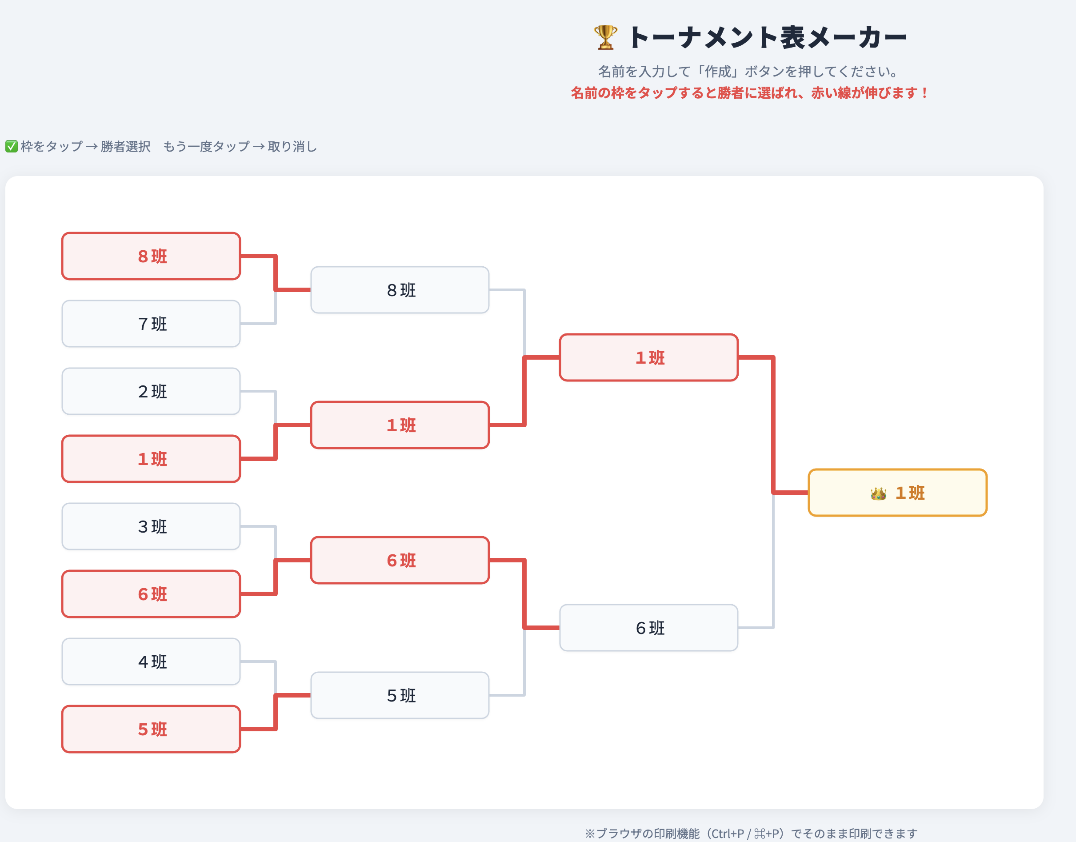Click the crown icon in the champion box

pos(878,493)
